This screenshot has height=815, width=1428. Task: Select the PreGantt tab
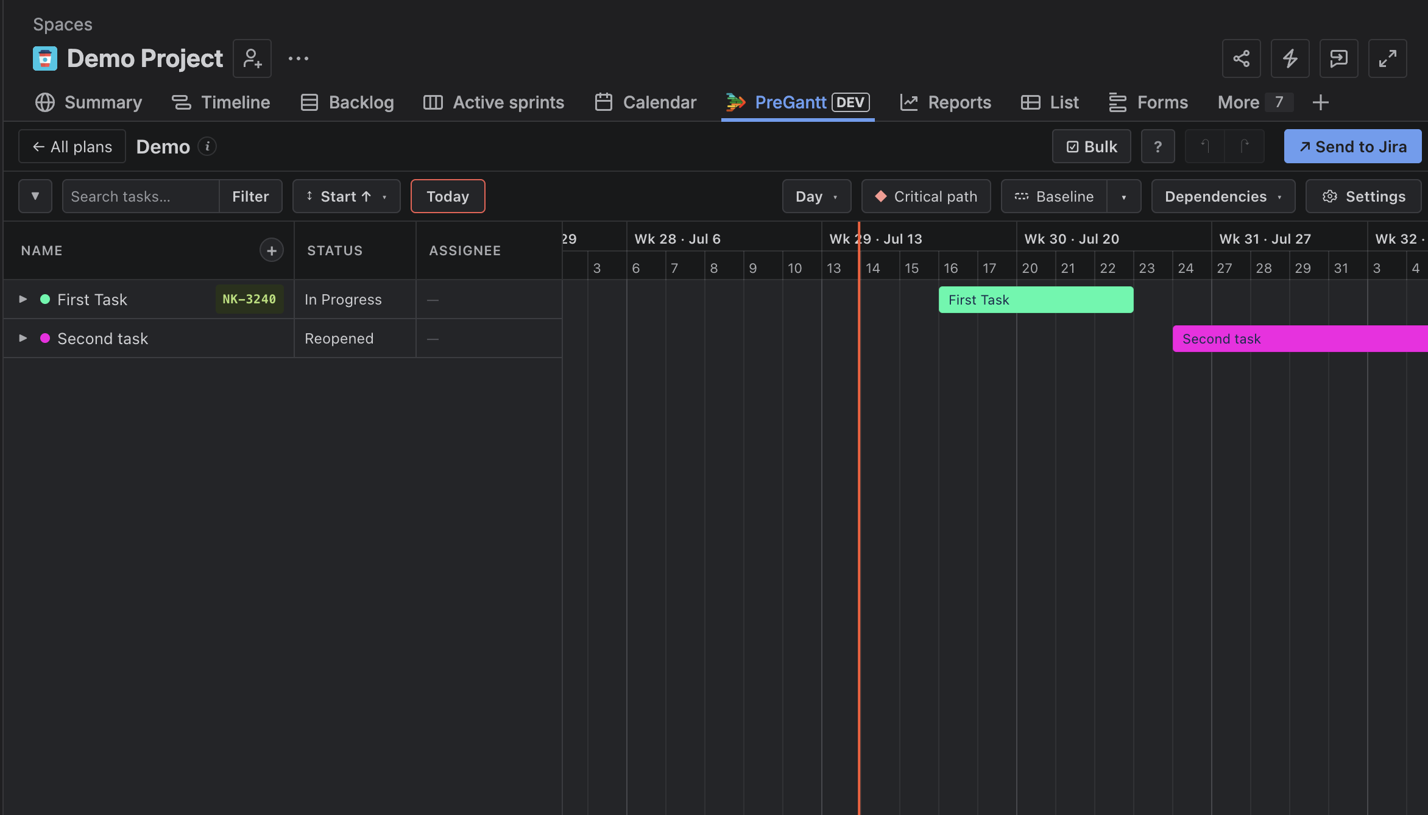[797, 102]
